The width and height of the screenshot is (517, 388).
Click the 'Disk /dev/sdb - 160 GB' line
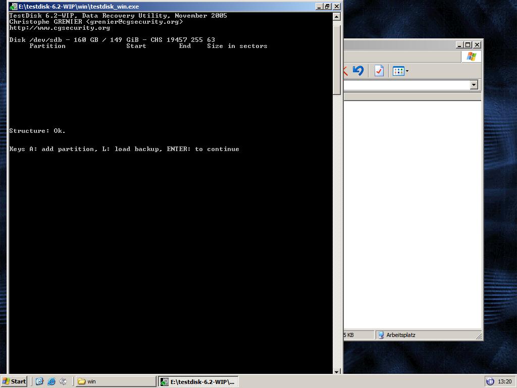click(x=112, y=39)
